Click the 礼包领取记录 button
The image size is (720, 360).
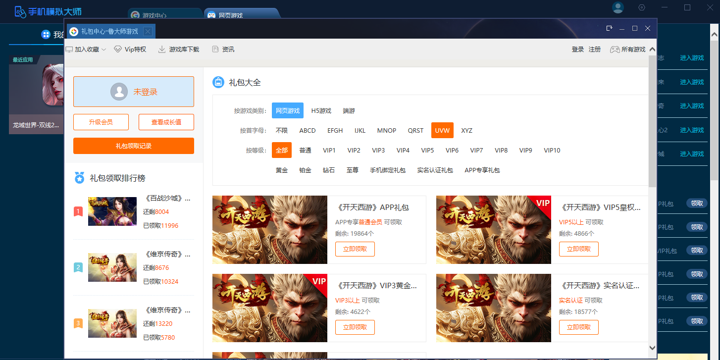tap(133, 146)
